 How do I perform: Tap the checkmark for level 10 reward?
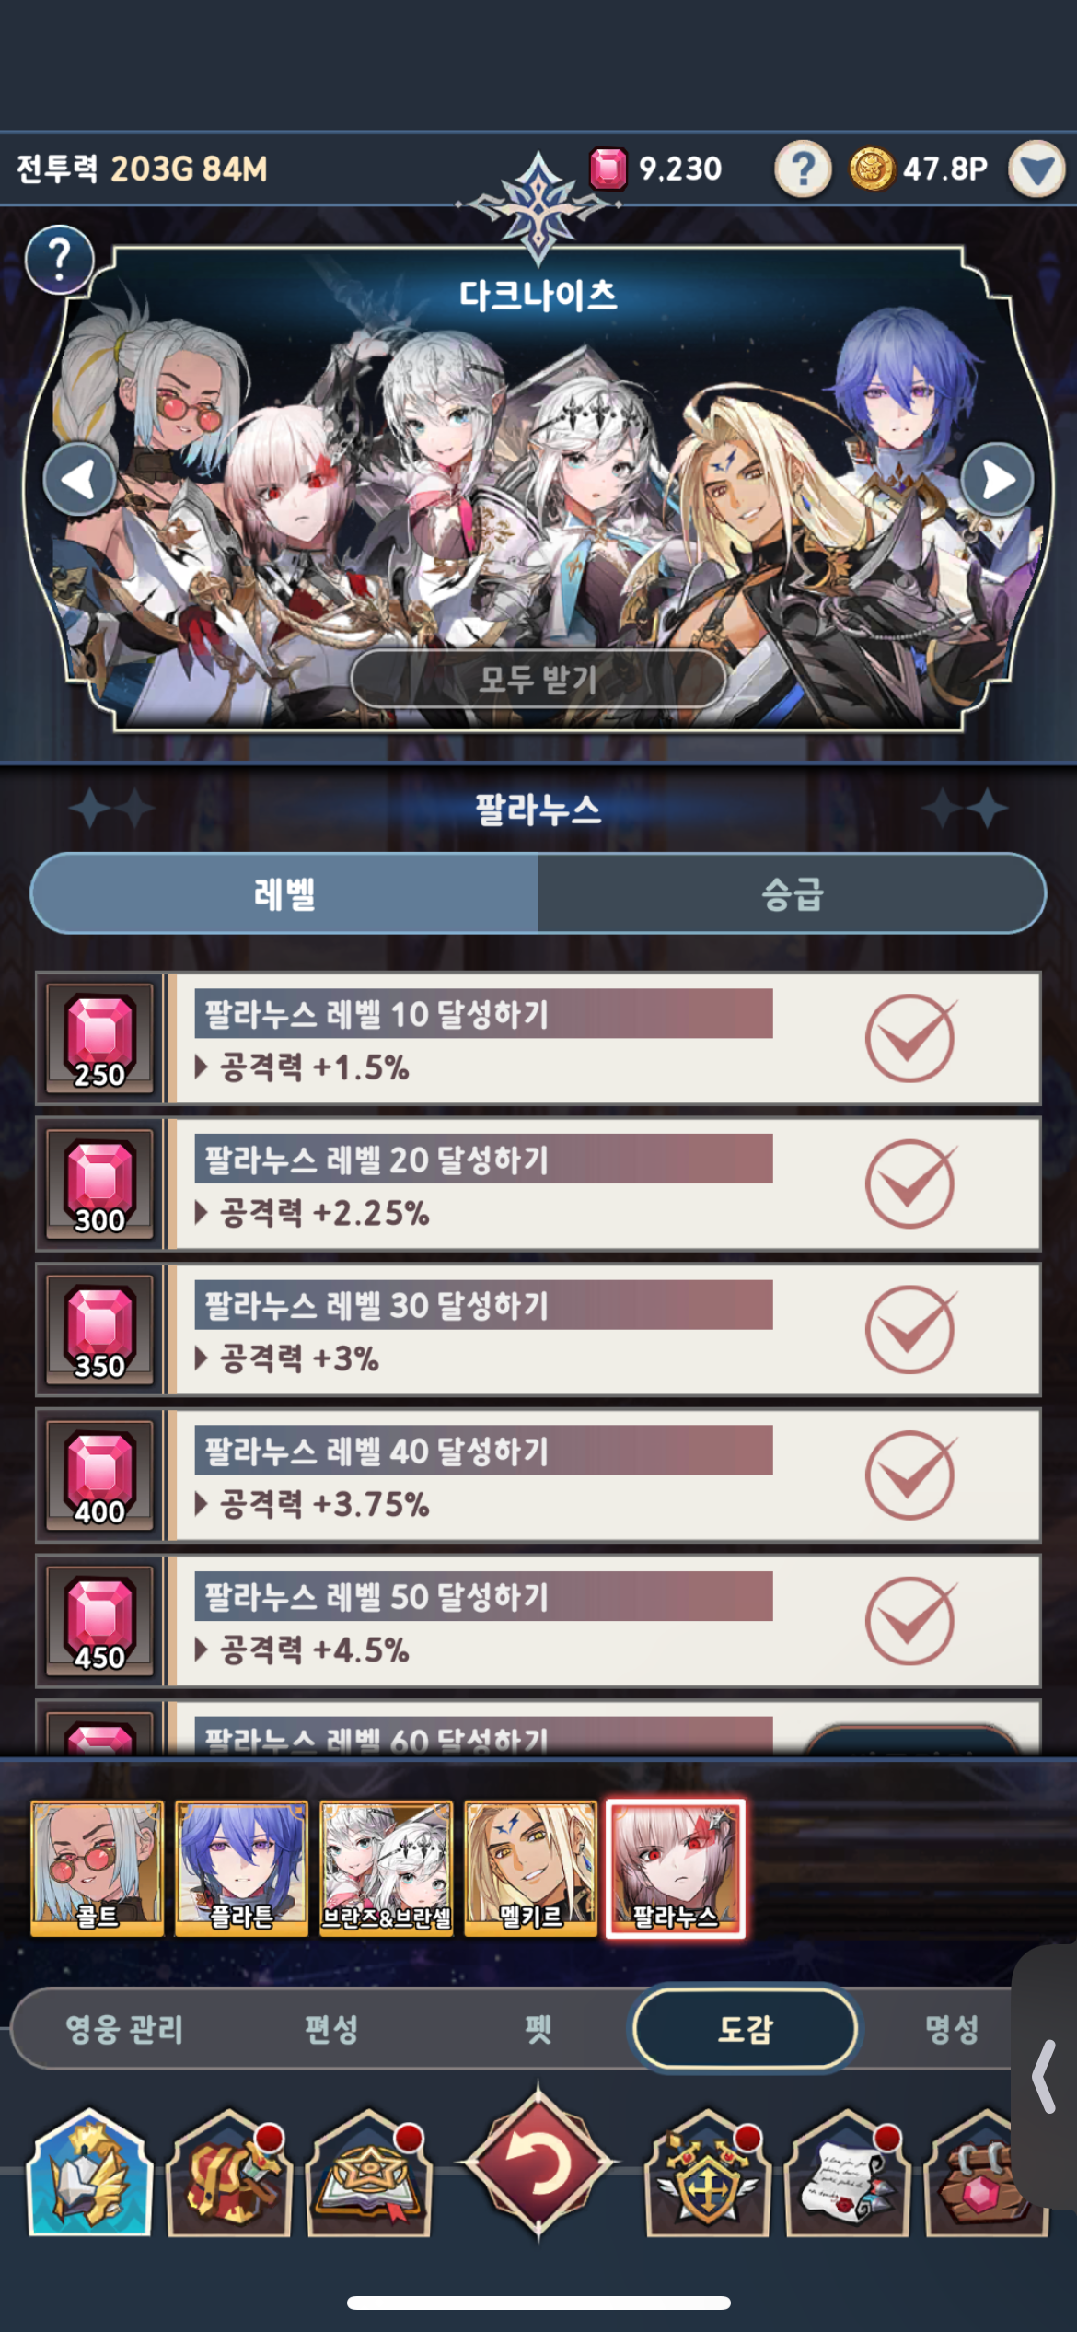(x=909, y=1038)
